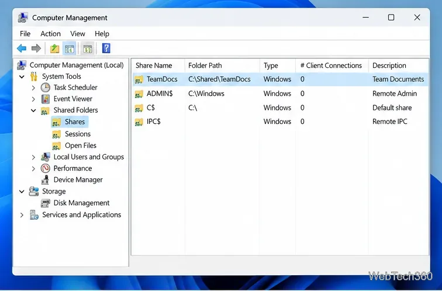
Task: Expand the Task Scheduler node
Action: coord(33,88)
